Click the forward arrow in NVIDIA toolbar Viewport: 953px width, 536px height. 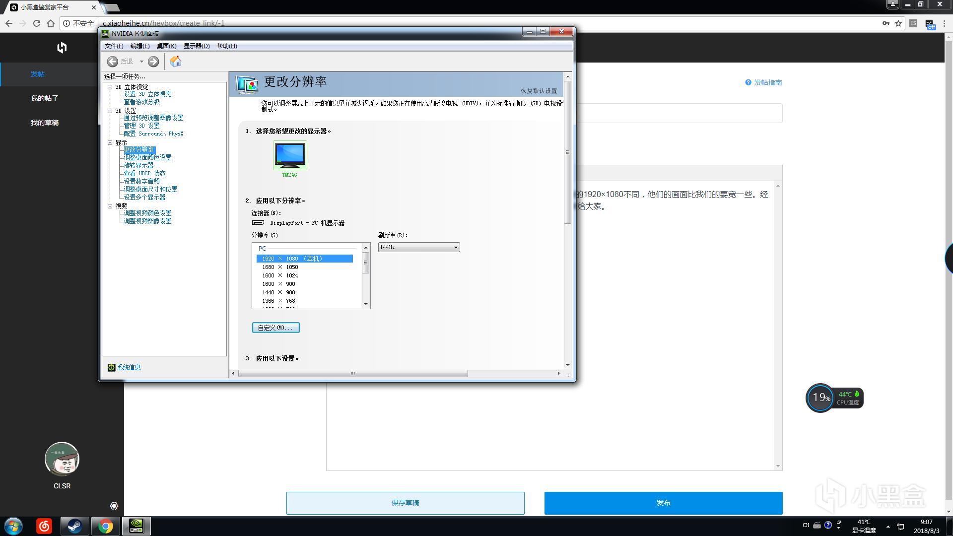153,62
